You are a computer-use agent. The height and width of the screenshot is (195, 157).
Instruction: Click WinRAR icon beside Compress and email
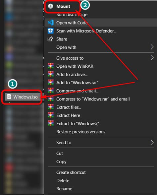coord(51,91)
